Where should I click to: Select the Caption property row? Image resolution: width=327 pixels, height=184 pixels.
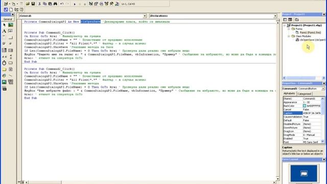302,113
